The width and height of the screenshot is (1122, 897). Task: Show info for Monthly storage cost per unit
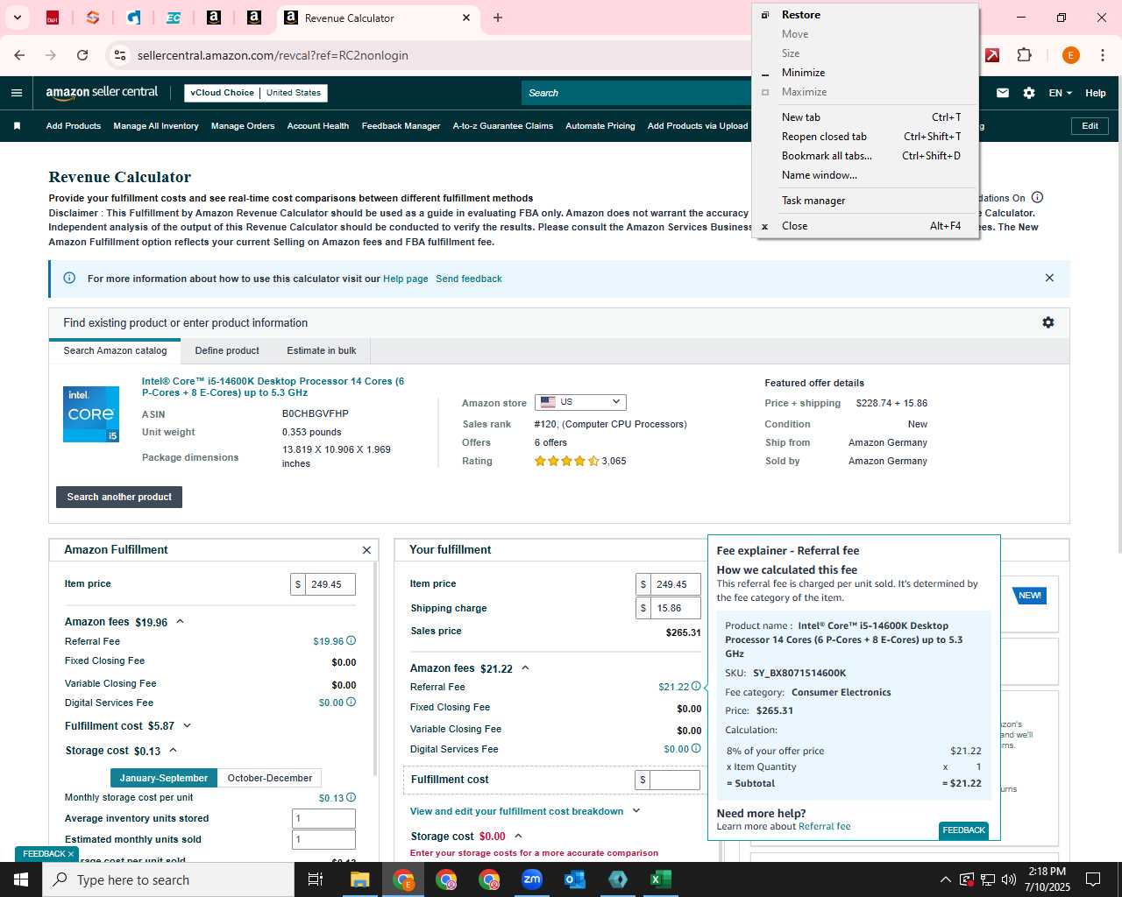point(352,797)
